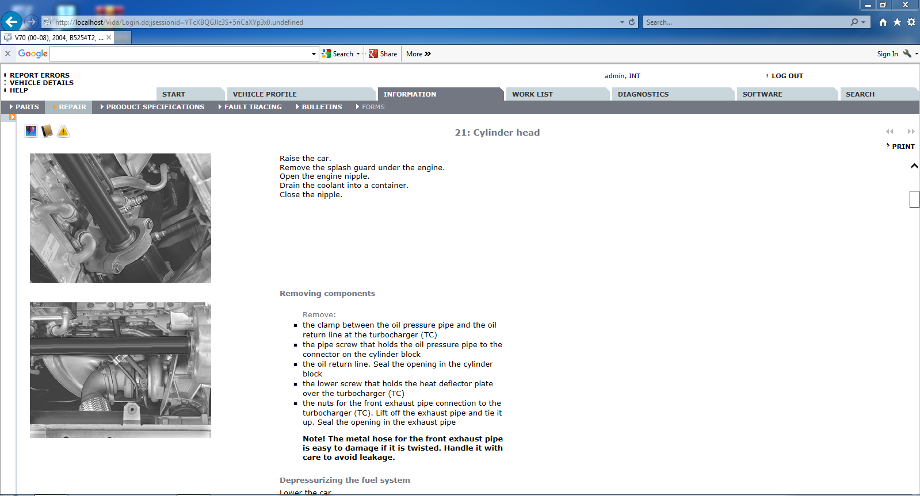Click the hot-air balloon image icon
The width and height of the screenshot is (920, 496).
click(x=31, y=132)
